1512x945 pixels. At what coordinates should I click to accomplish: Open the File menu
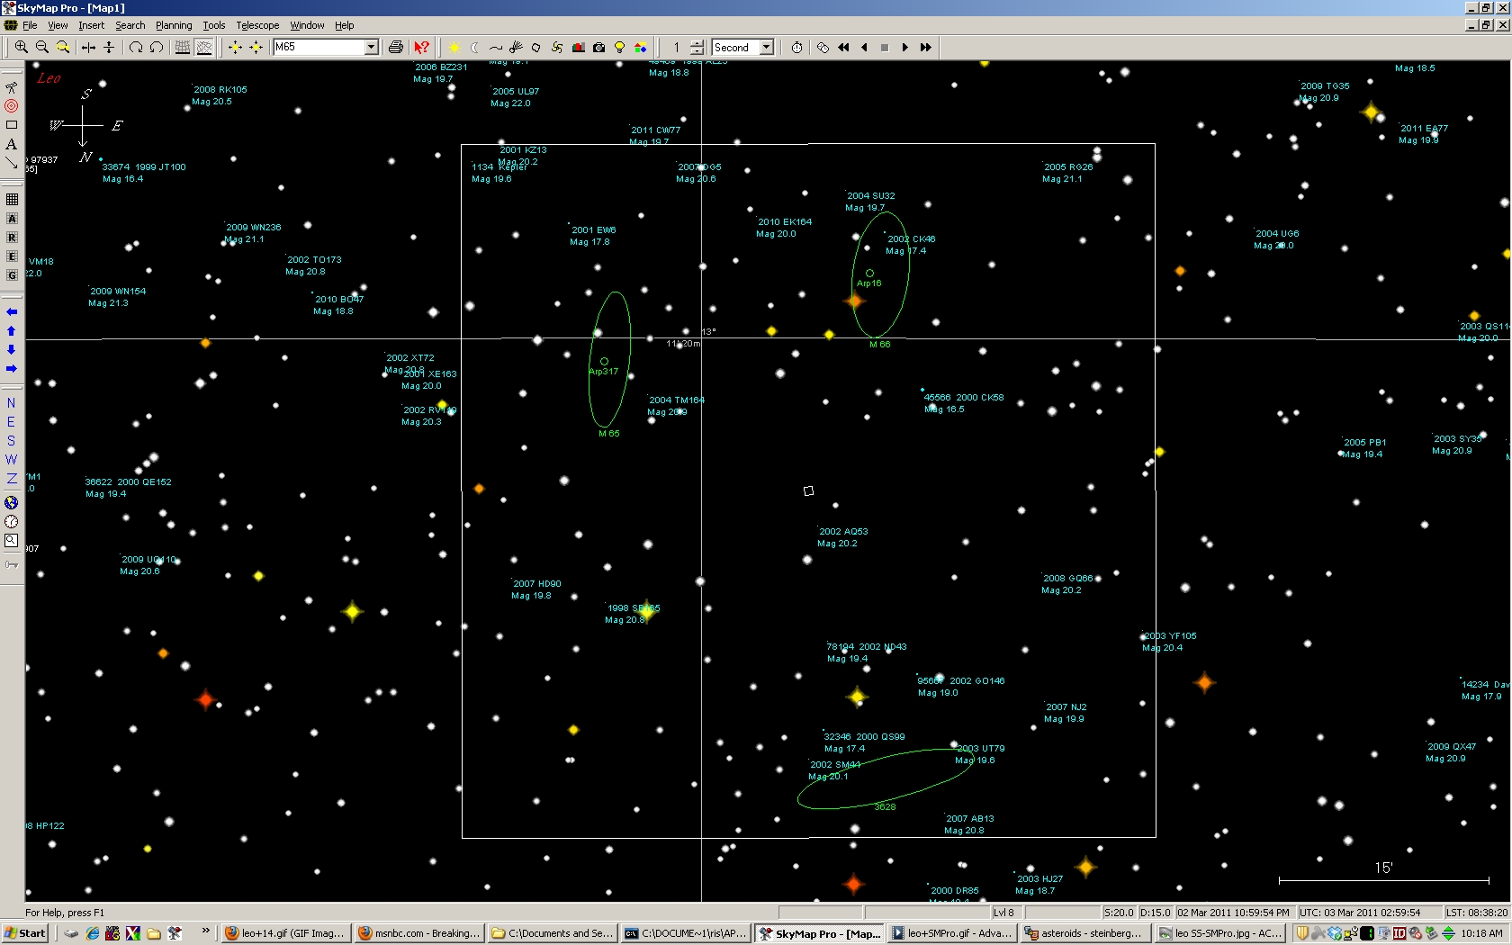pos(30,25)
